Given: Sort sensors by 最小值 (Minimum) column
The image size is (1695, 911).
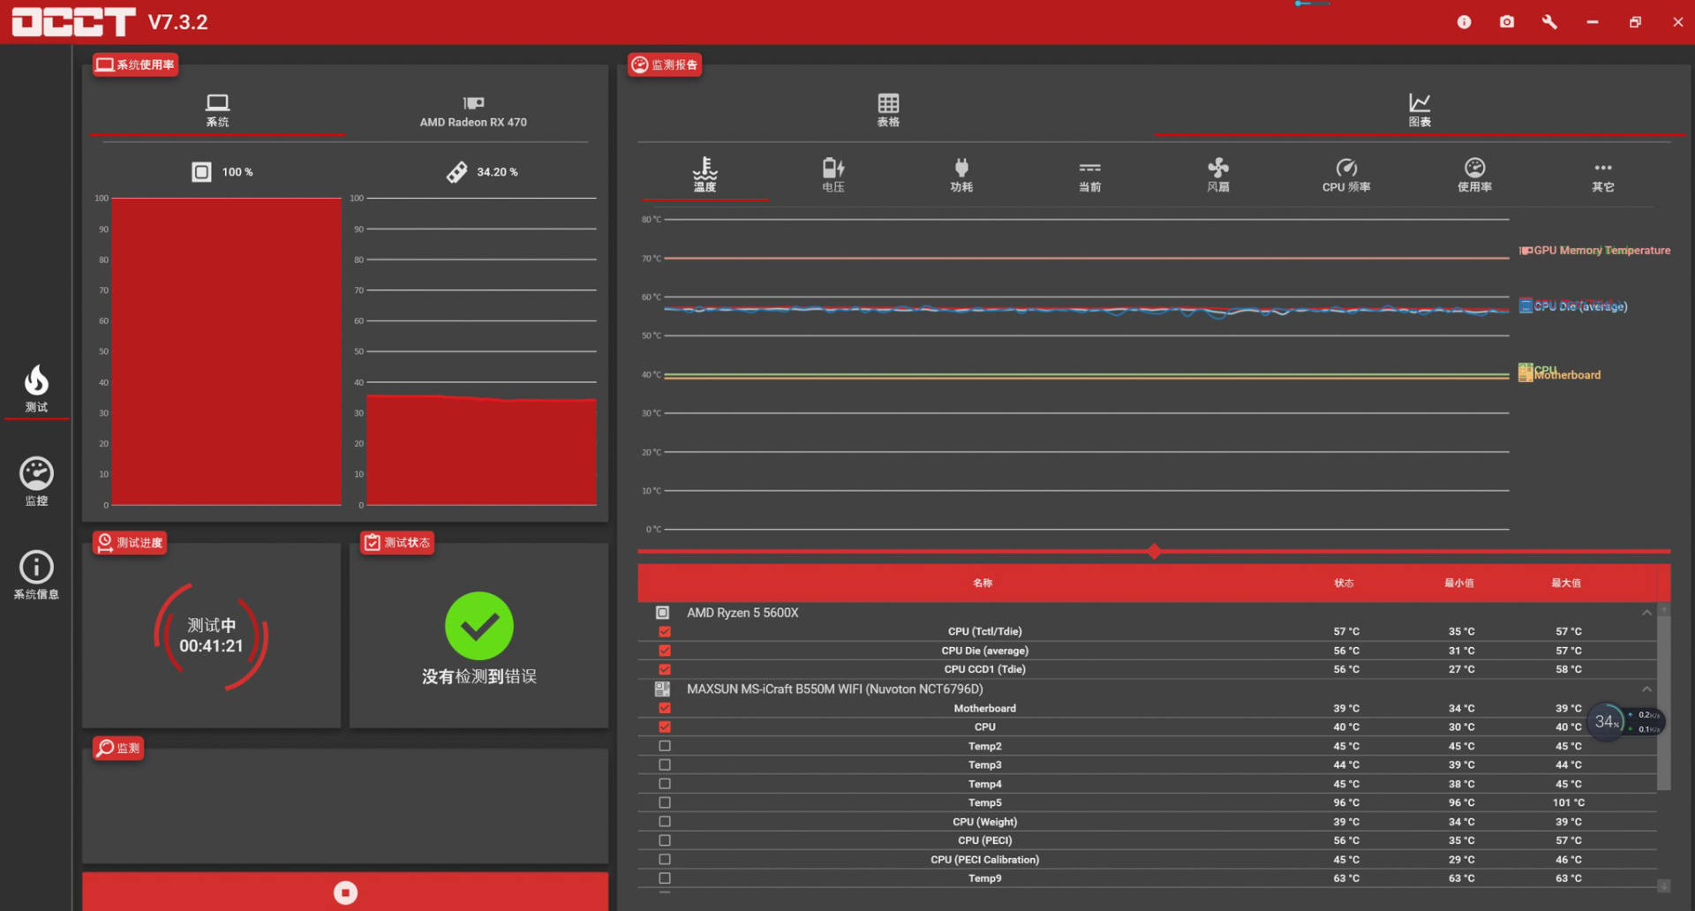Looking at the screenshot, I should pos(1459,583).
